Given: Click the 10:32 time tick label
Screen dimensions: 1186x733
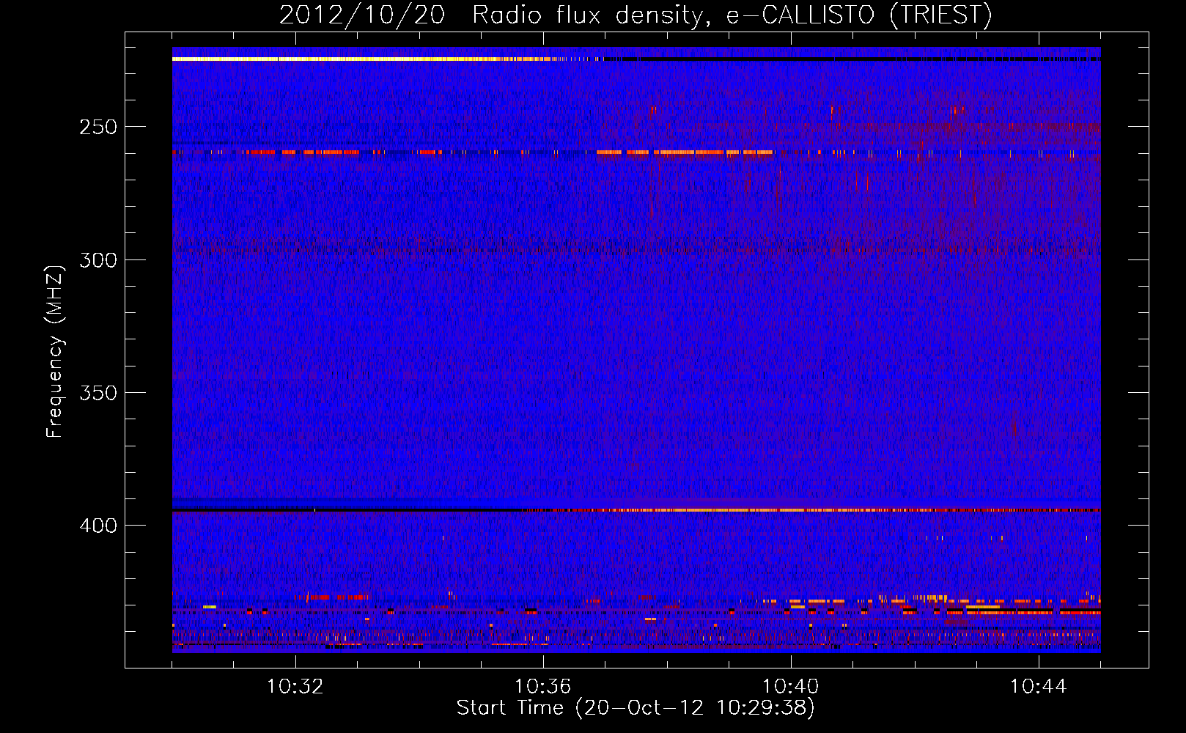Looking at the screenshot, I should tap(295, 687).
